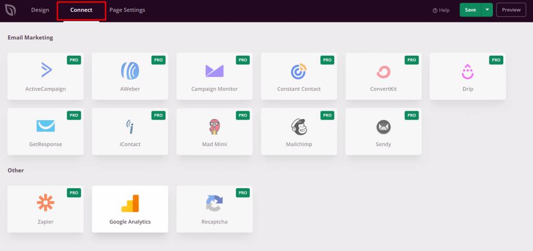Click the PRO badge on ActiveCampaign card
The image size is (533, 251).
pyautogui.click(x=74, y=60)
